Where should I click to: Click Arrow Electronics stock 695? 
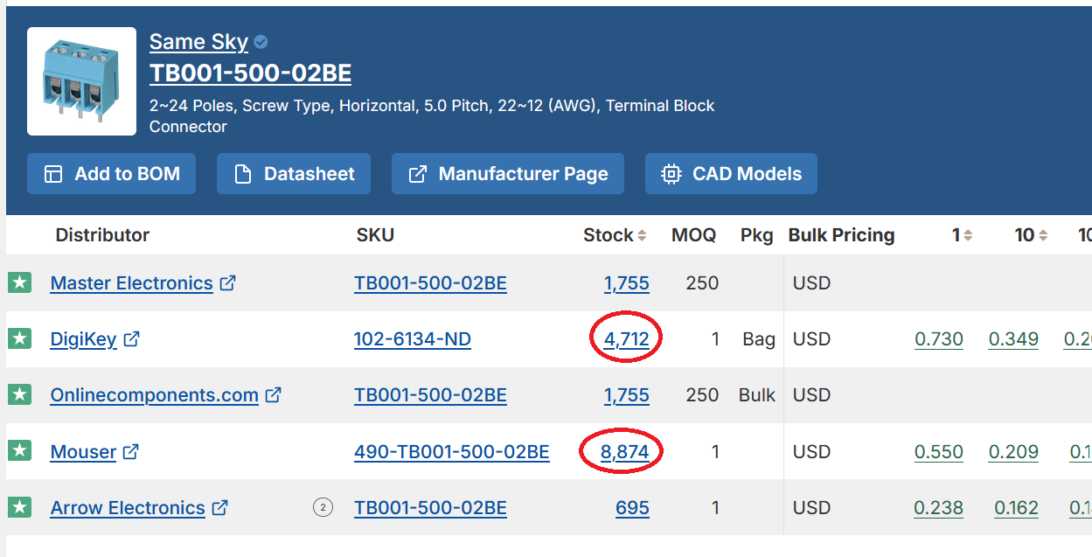click(x=633, y=508)
